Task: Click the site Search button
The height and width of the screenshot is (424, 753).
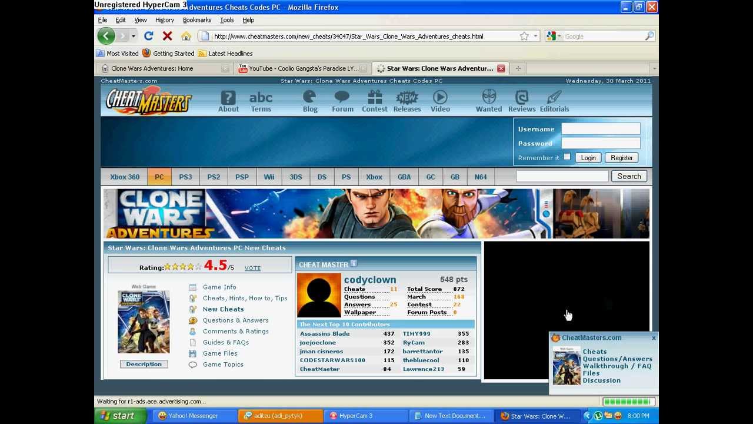Action: pos(629,176)
